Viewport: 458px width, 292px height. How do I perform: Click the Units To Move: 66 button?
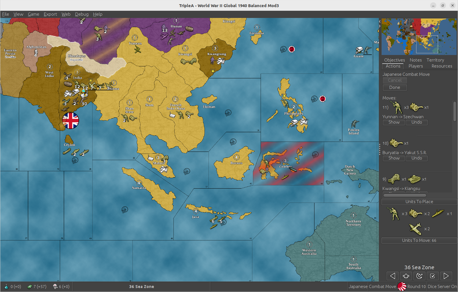(419, 240)
